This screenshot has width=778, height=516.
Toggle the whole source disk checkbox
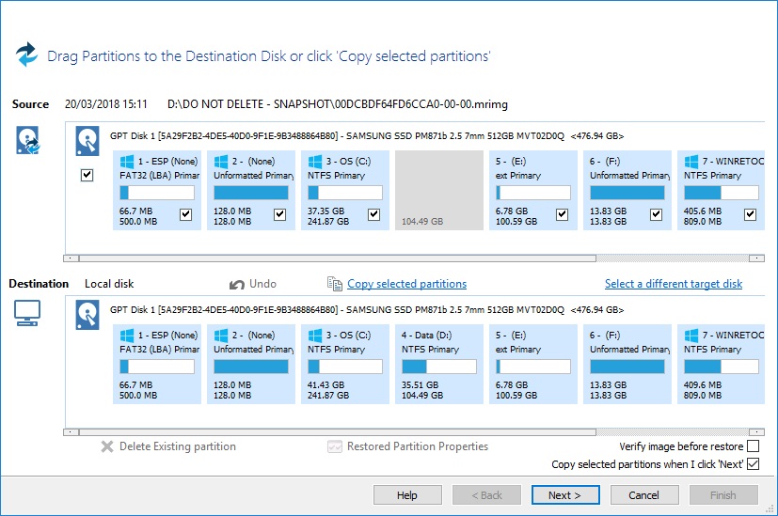pos(87,175)
